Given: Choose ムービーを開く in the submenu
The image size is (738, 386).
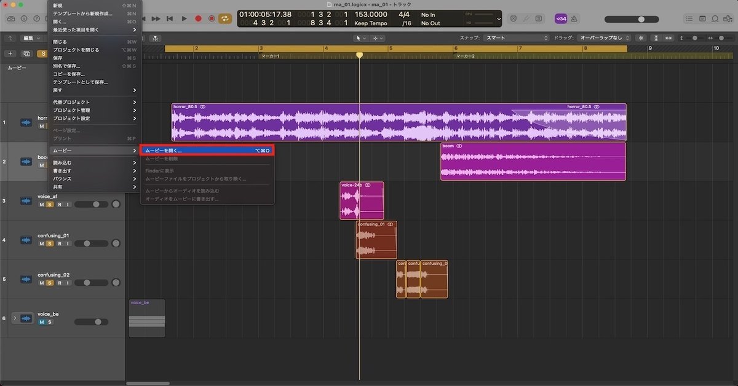Looking at the screenshot, I should point(178,150).
